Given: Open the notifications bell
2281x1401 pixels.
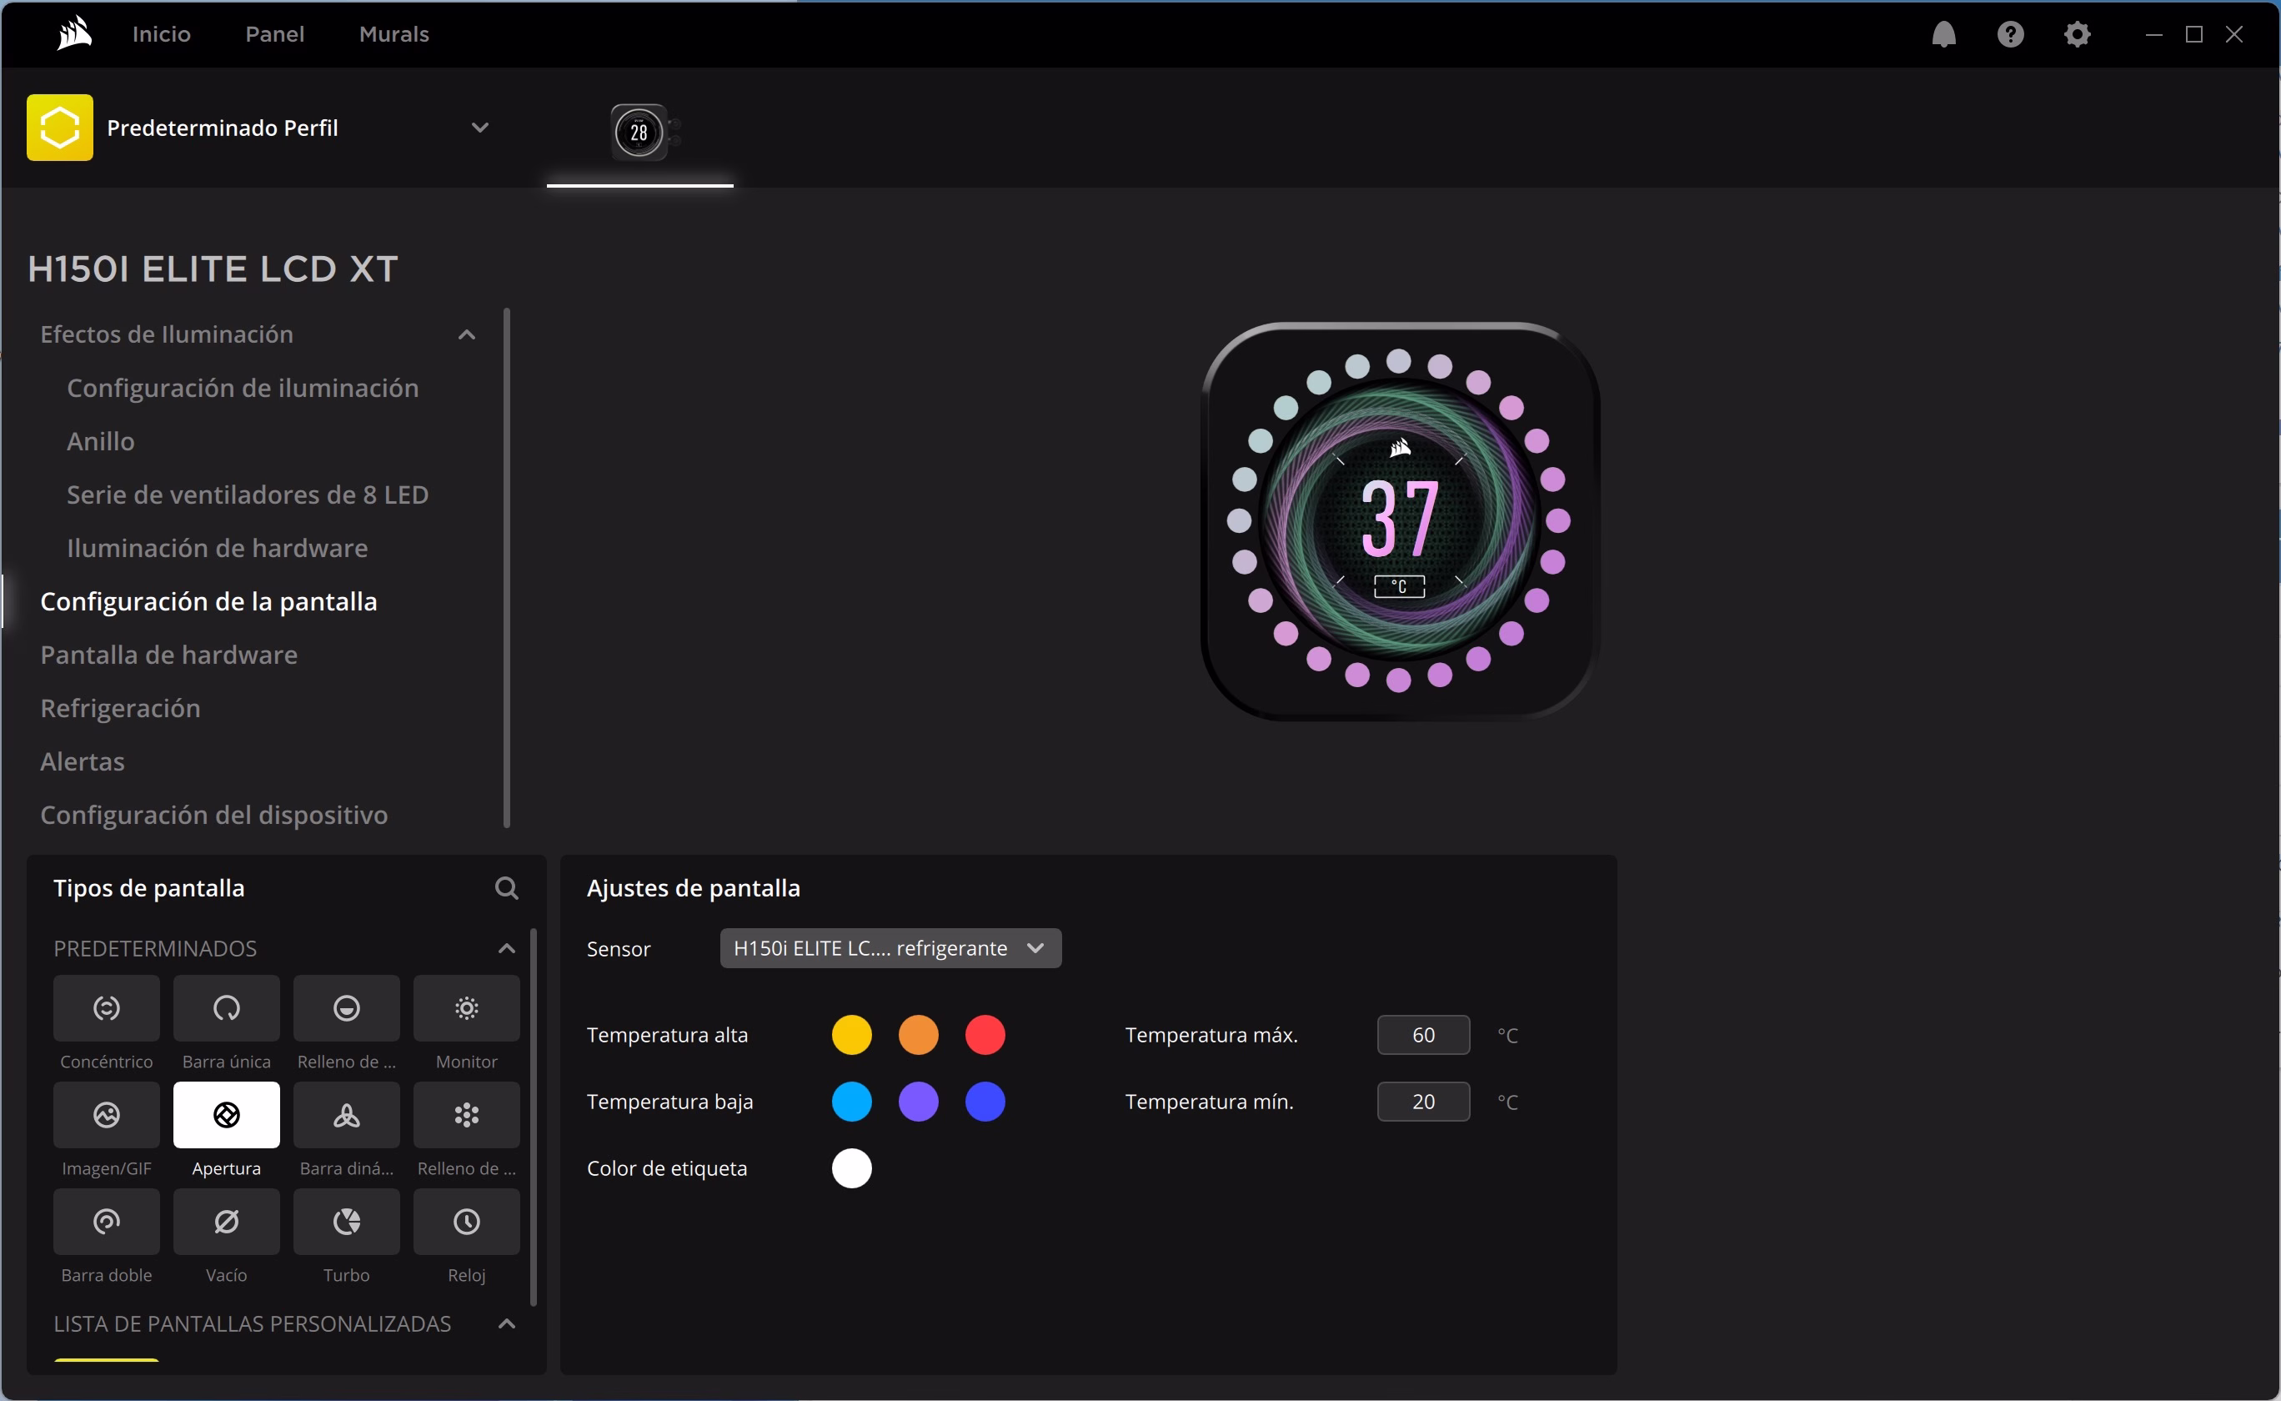Looking at the screenshot, I should (x=1943, y=34).
